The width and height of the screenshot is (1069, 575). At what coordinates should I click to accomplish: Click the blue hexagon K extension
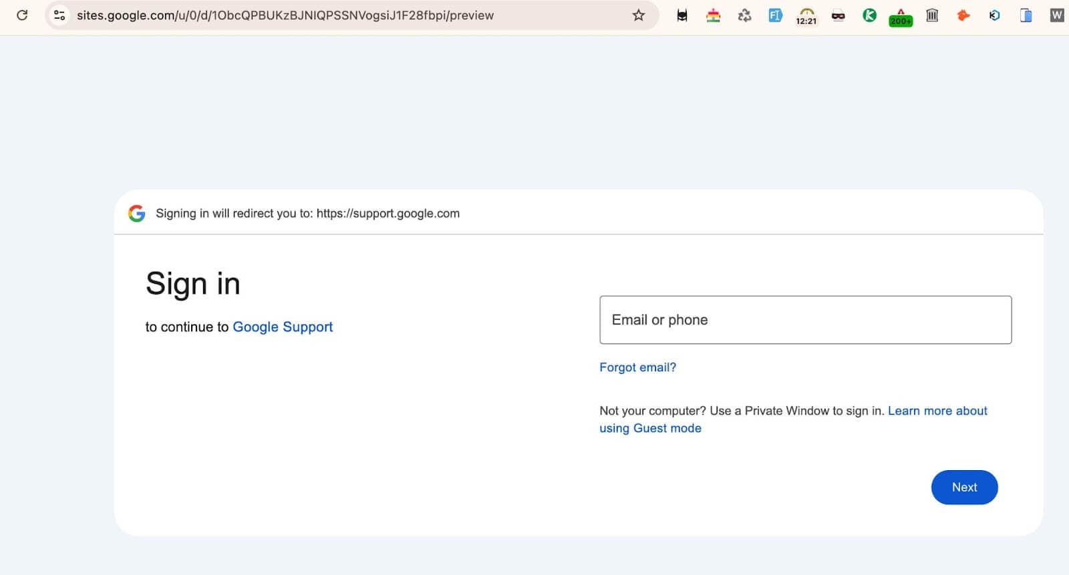pyautogui.click(x=994, y=15)
